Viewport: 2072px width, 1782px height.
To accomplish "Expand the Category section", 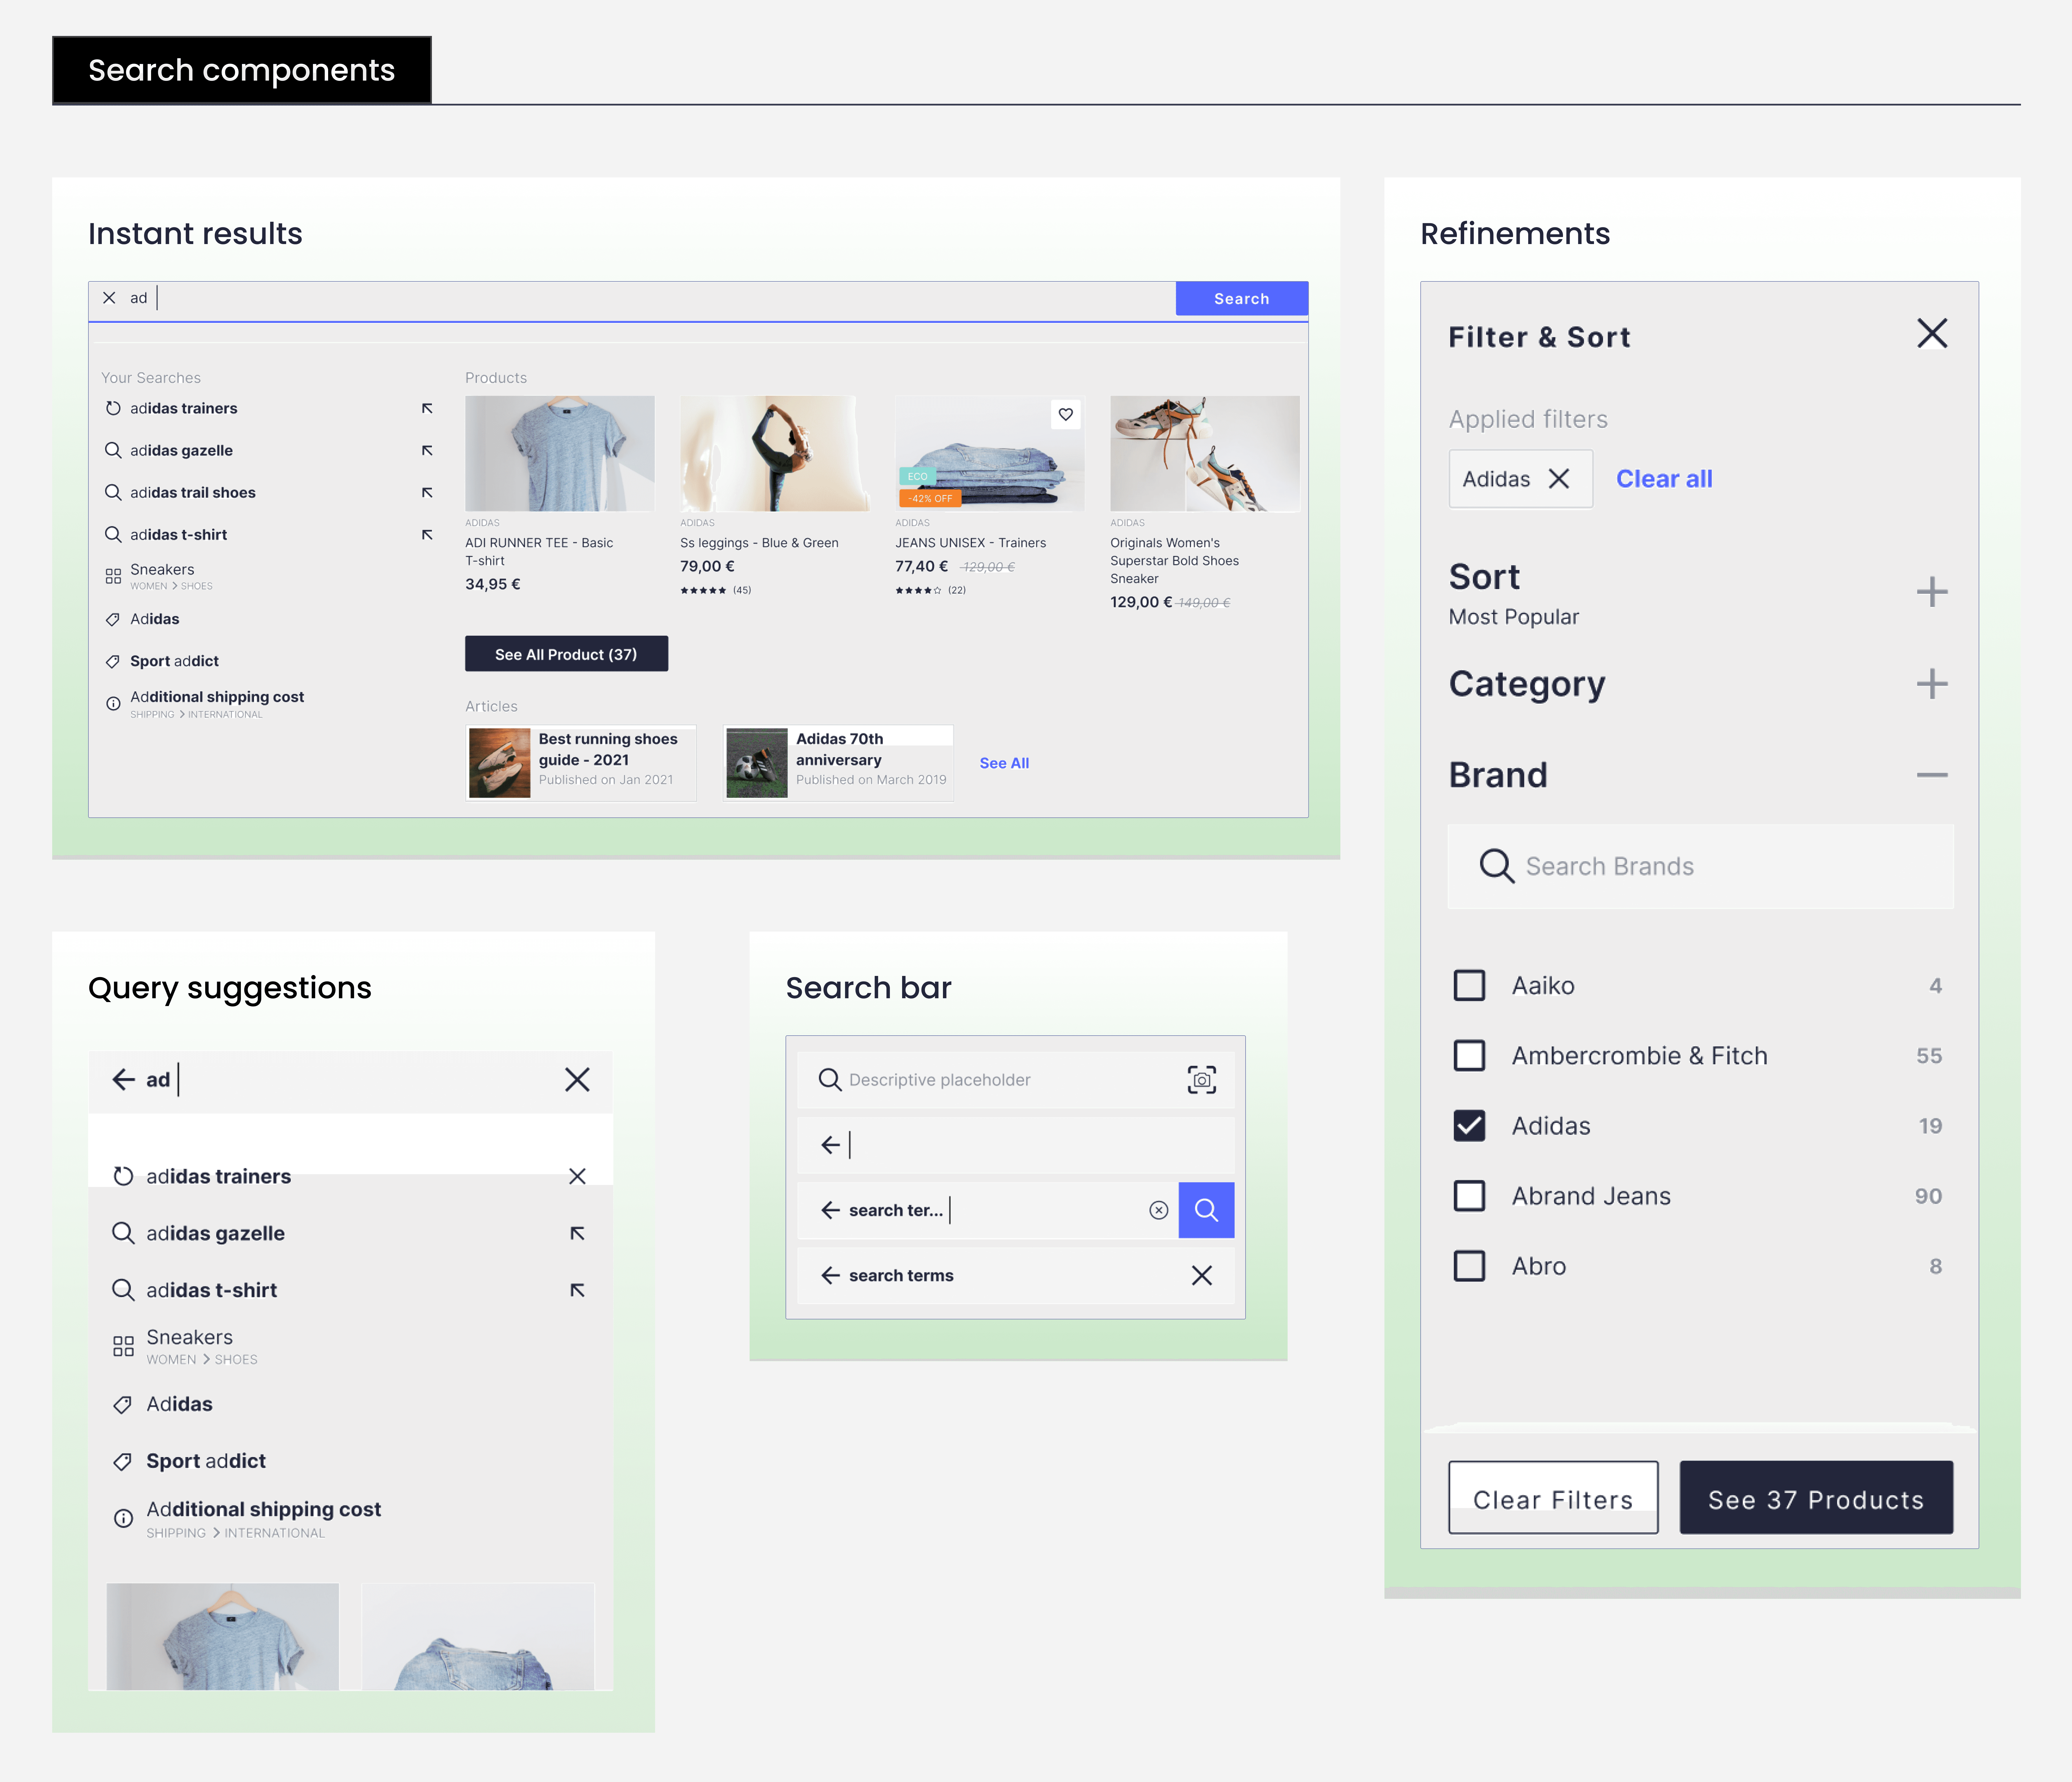I will (x=1932, y=684).
